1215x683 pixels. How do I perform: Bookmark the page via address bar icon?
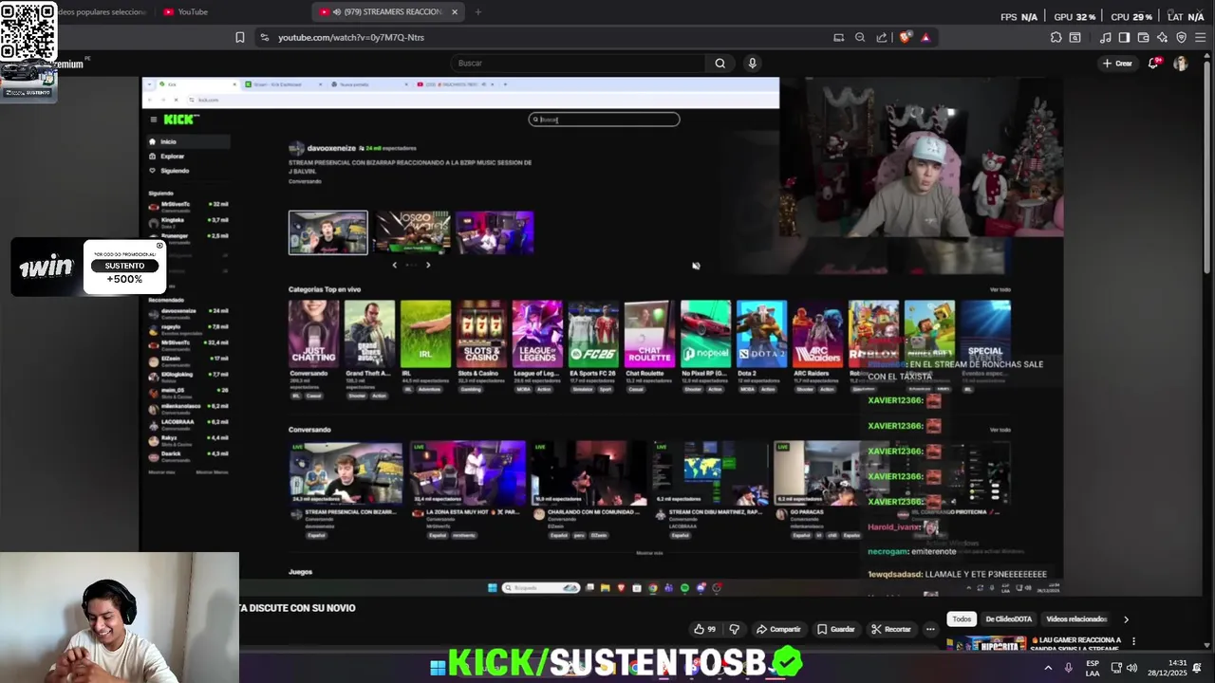coord(240,37)
